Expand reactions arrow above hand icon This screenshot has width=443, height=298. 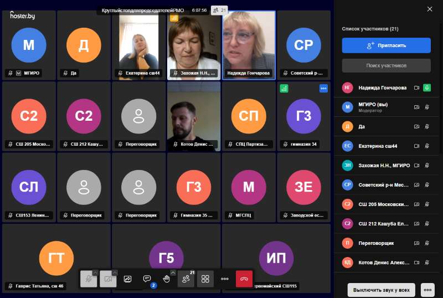(173, 273)
